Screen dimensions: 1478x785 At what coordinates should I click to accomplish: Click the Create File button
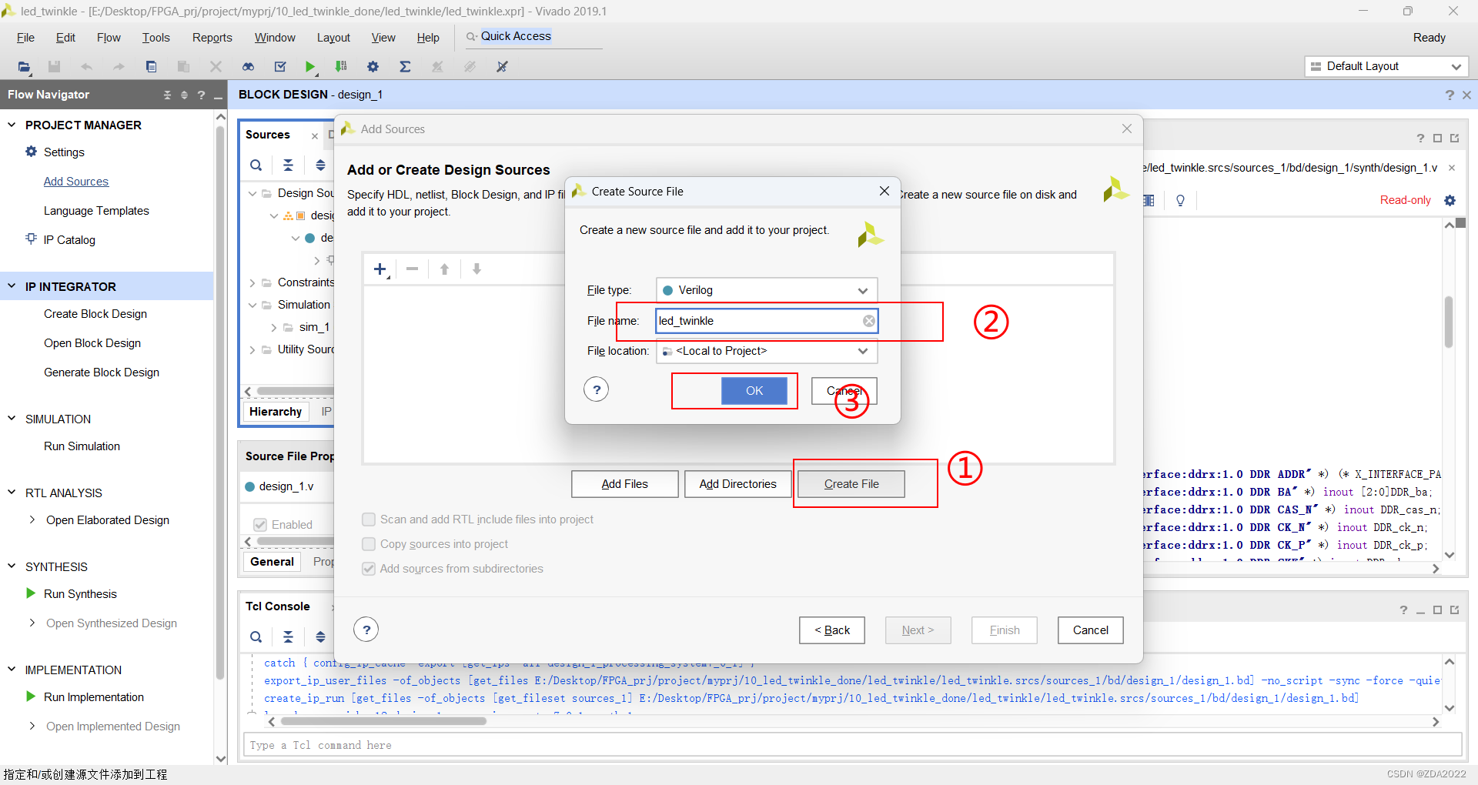(851, 484)
